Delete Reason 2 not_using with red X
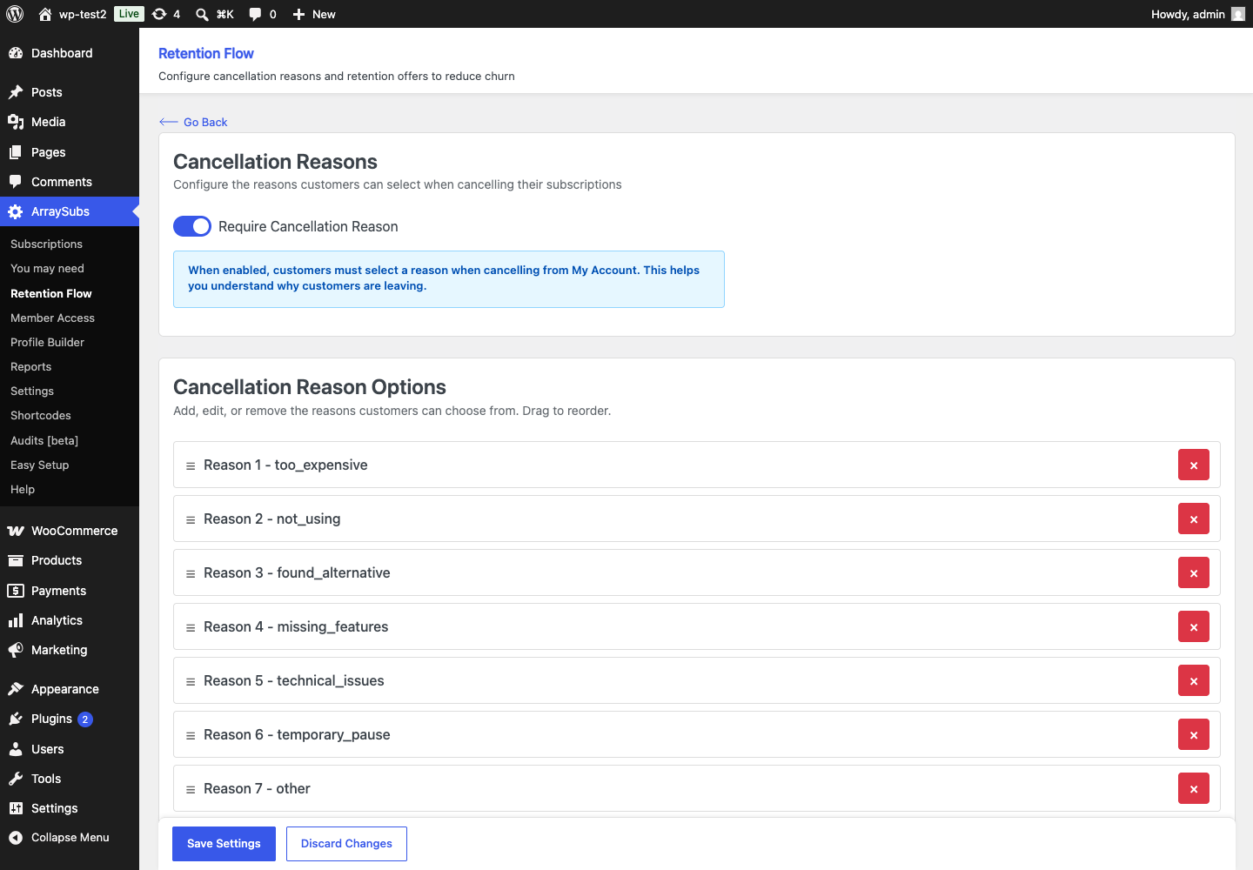The width and height of the screenshot is (1253, 870). [1194, 519]
